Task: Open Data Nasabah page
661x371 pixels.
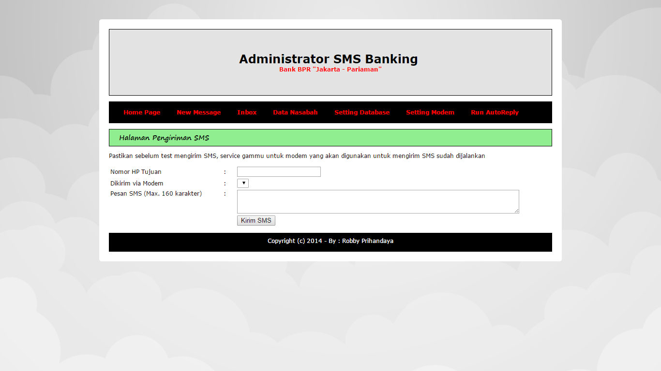Action: coord(295,113)
